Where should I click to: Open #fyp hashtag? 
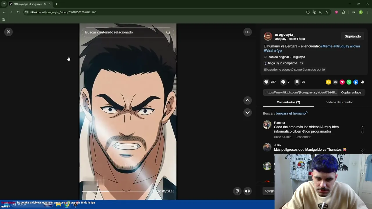278,51
